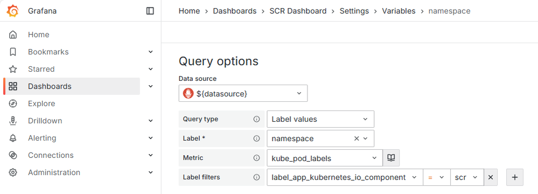Go to Home breadcrumb link
538x194 pixels.
click(x=189, y=11)
